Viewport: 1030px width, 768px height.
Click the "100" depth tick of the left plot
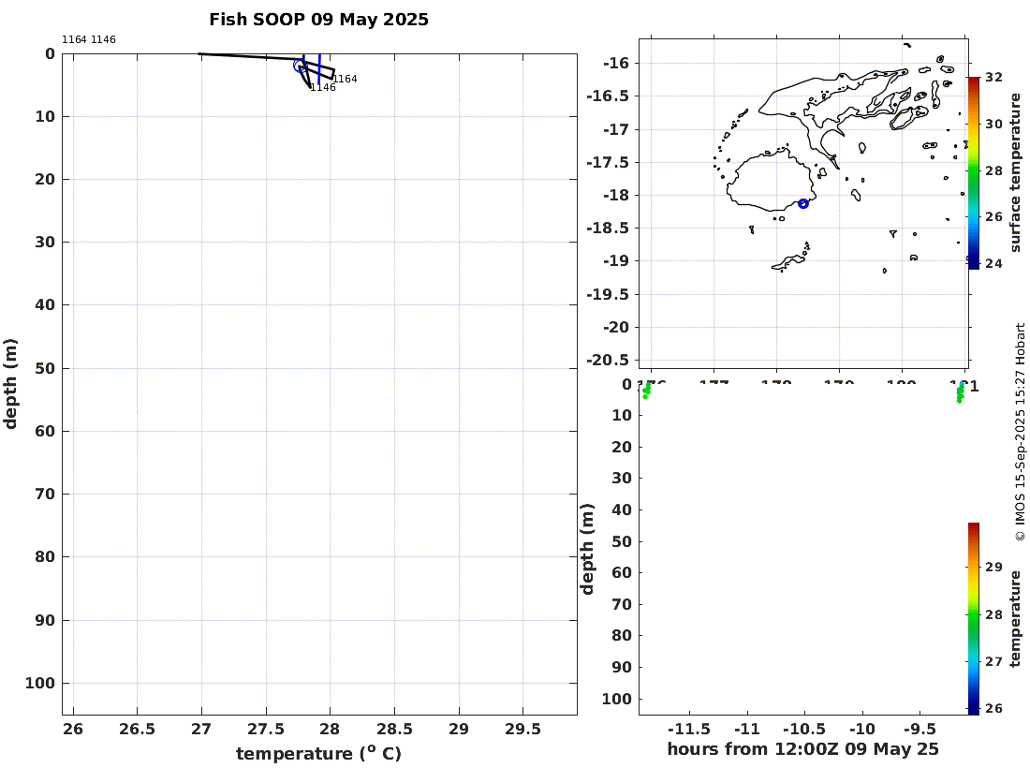coord(40,684)
